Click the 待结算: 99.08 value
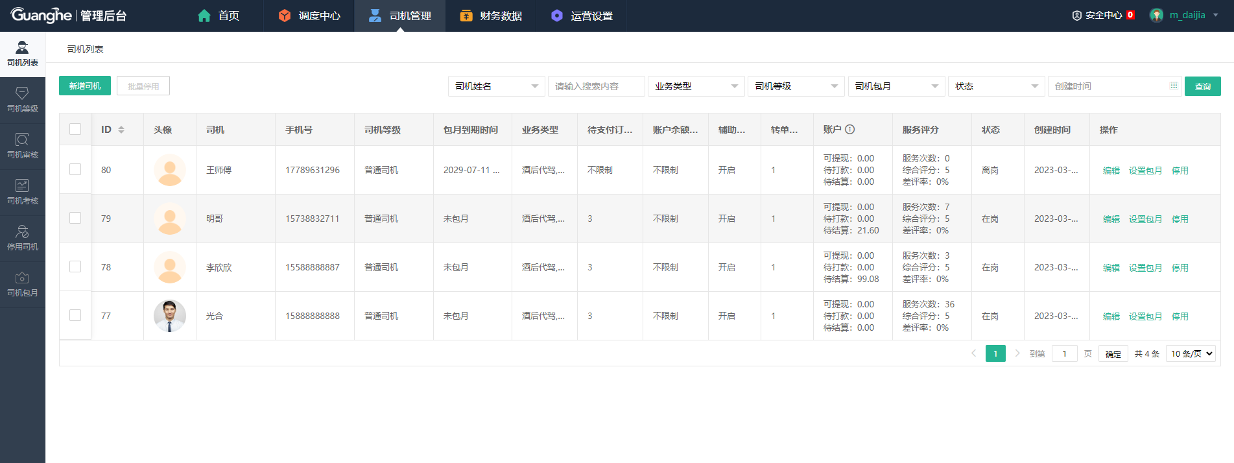This screenshot has width=1234, height=463. tap(851, 279)
